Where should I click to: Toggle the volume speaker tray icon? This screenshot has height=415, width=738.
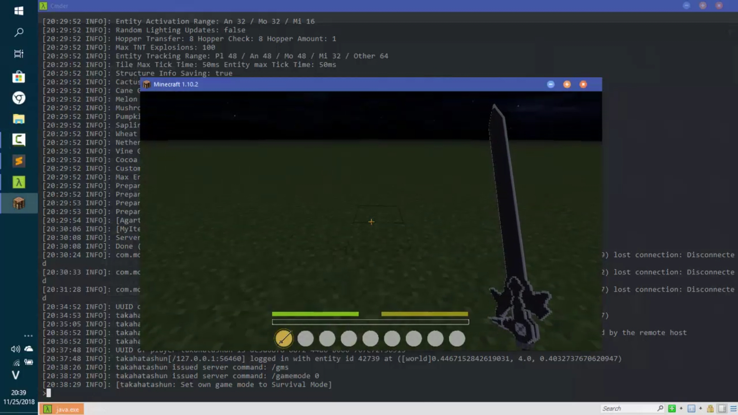(15, 349)
